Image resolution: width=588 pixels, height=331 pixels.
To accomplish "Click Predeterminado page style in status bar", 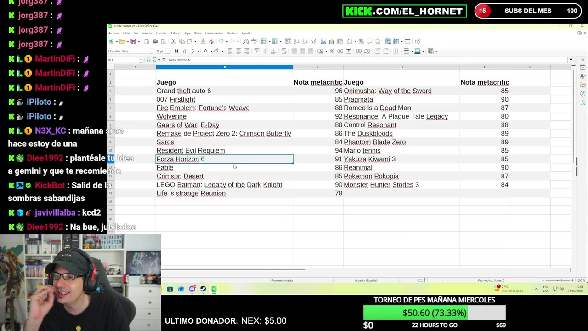I will click(282, 280).
